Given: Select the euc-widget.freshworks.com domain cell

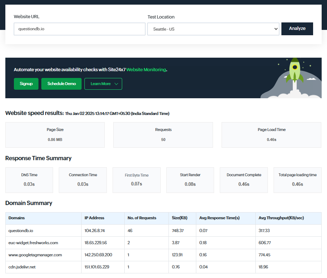Looking at the screenshot, I should tap(43, 243).
